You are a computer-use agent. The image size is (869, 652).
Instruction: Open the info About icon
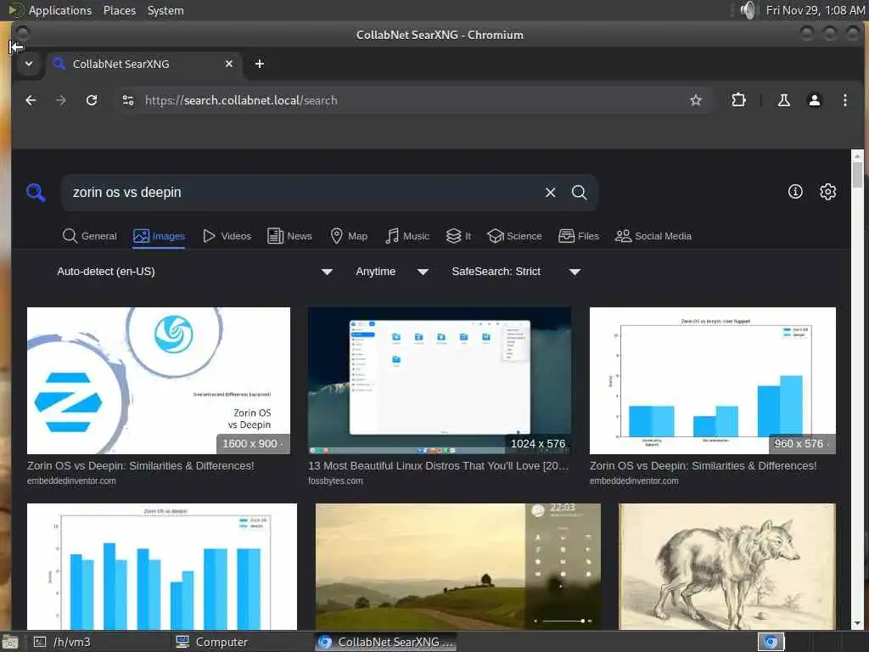point(795,192)
